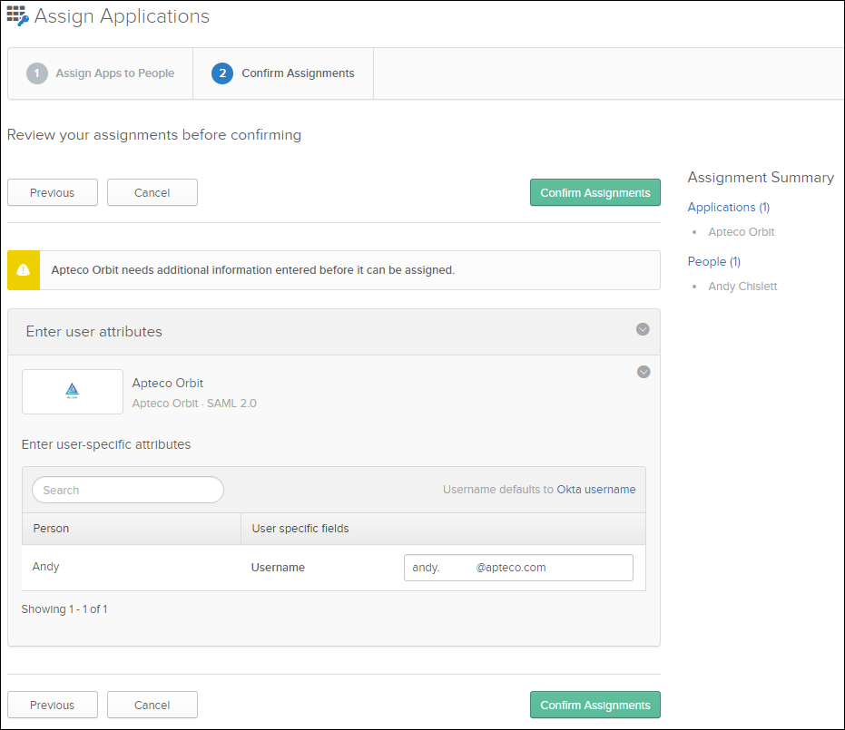Image resolution: width=845 pixels, height=730 pixels.
Task: Click the yellow warning alert icon
Action: (24, 270)
